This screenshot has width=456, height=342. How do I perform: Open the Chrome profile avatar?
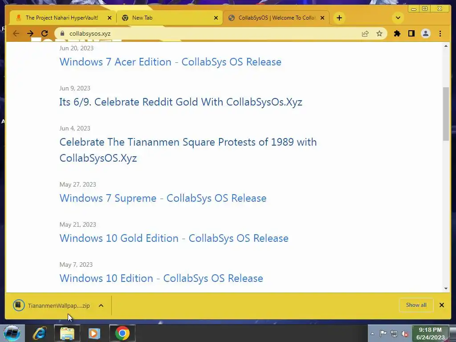coord(425,33)
